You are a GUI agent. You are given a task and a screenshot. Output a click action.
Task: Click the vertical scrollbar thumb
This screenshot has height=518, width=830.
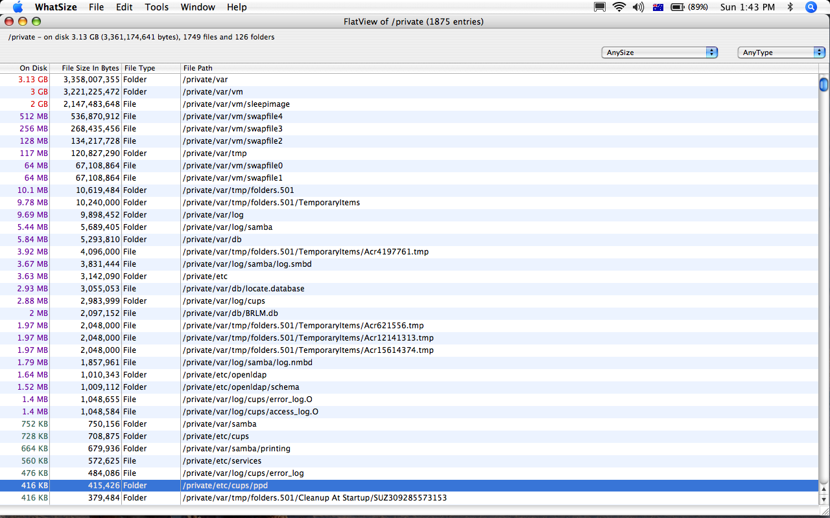point(824,85)
